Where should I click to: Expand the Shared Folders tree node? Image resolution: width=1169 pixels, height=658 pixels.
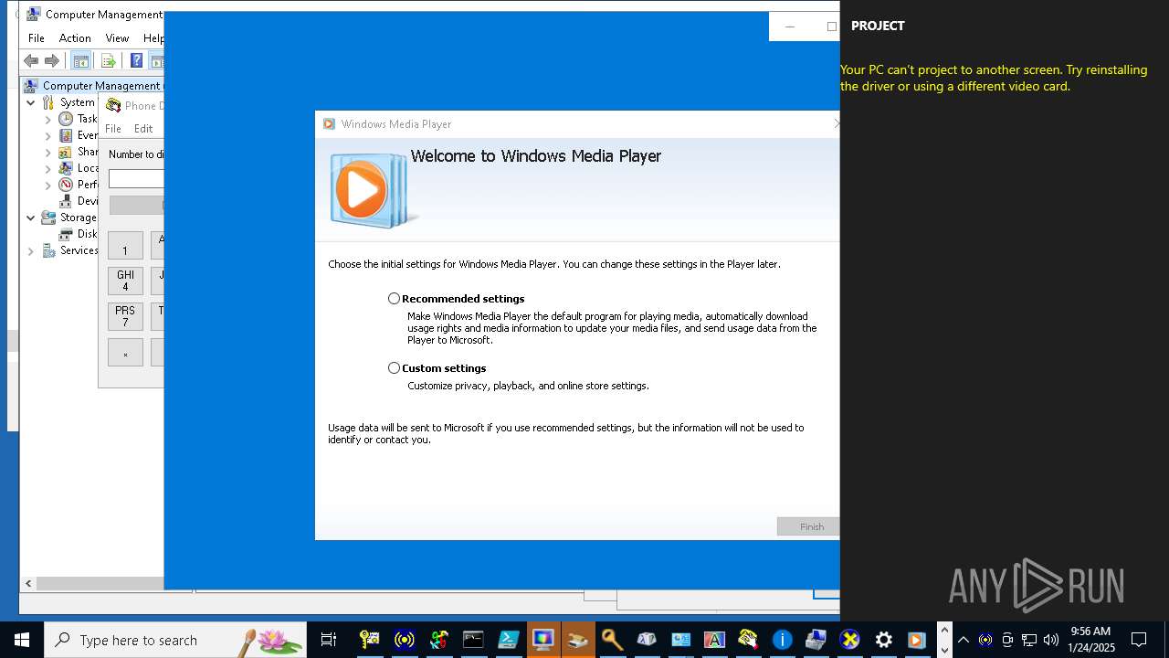[x=48, y=152]
